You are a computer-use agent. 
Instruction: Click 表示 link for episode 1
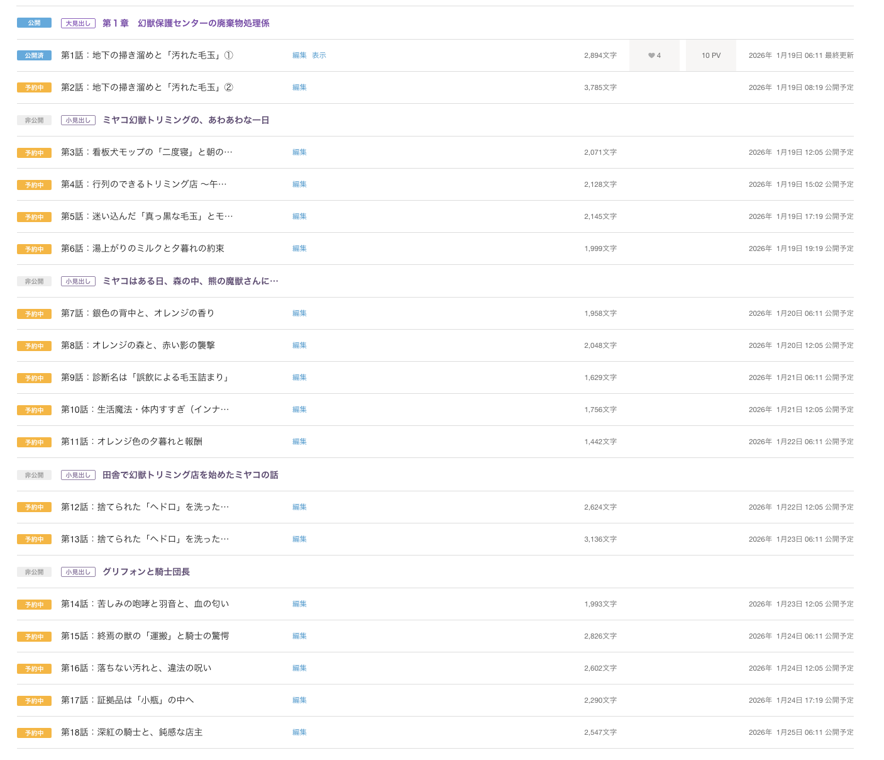(319, 55)
